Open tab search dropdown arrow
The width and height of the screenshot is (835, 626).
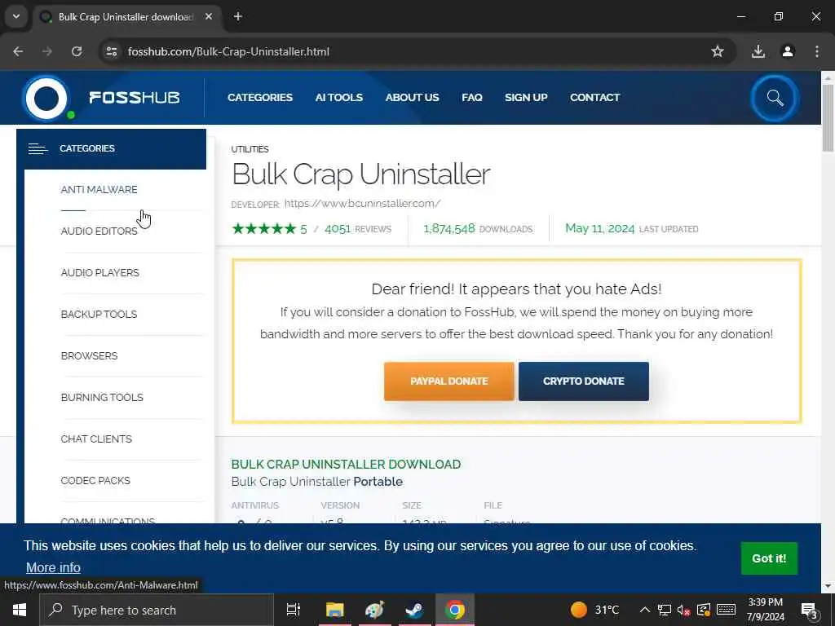tap(16, 16)
